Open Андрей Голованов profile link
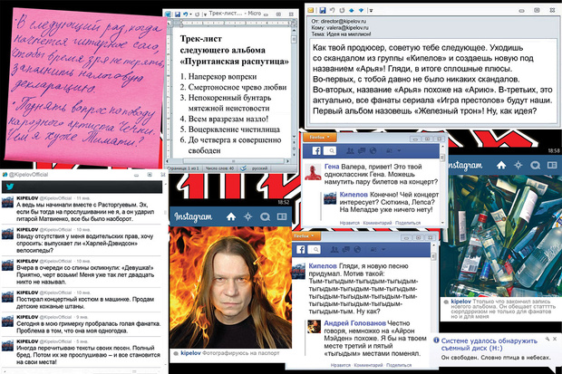The height and width of the screenshot is (374, 562). coord(354,323)
